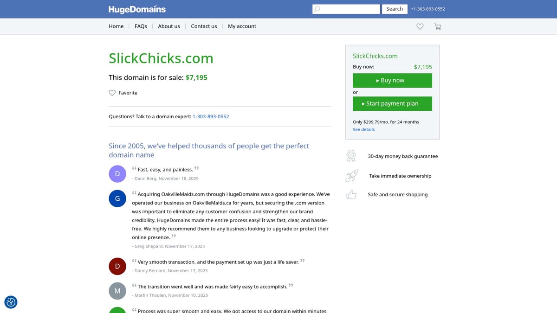Open the shopping cart icon
Image resolution: width=557 pixels, height=313 pixels.
tap(437, 27)
